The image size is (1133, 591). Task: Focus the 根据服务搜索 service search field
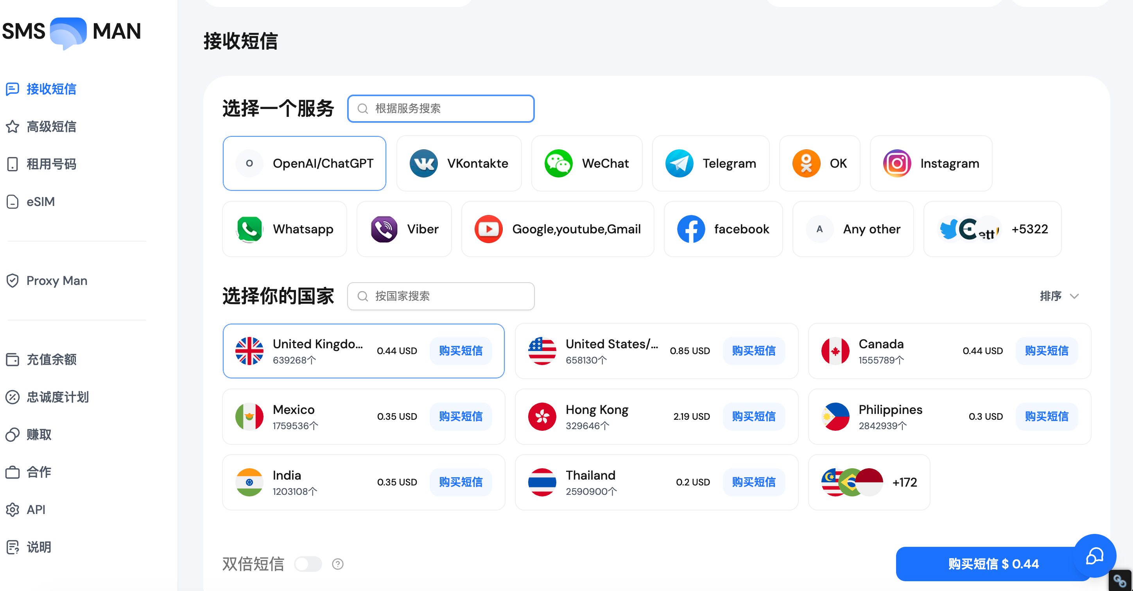tap(441, 109)
